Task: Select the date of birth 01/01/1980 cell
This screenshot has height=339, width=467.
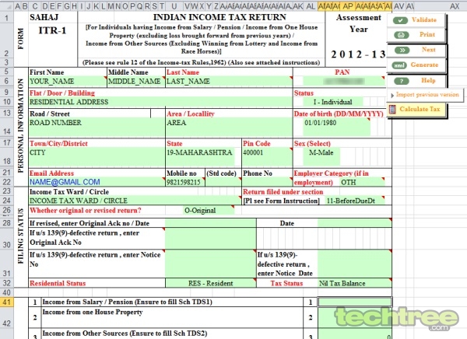Action: [x=336, y=127]
